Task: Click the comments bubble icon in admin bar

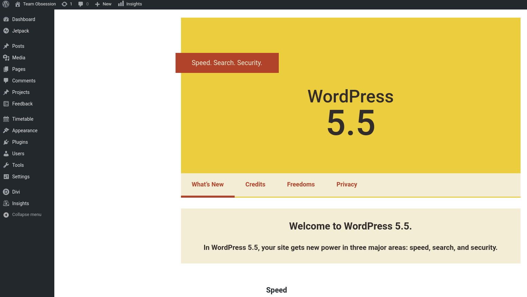Action: click(x=81, y=4)
